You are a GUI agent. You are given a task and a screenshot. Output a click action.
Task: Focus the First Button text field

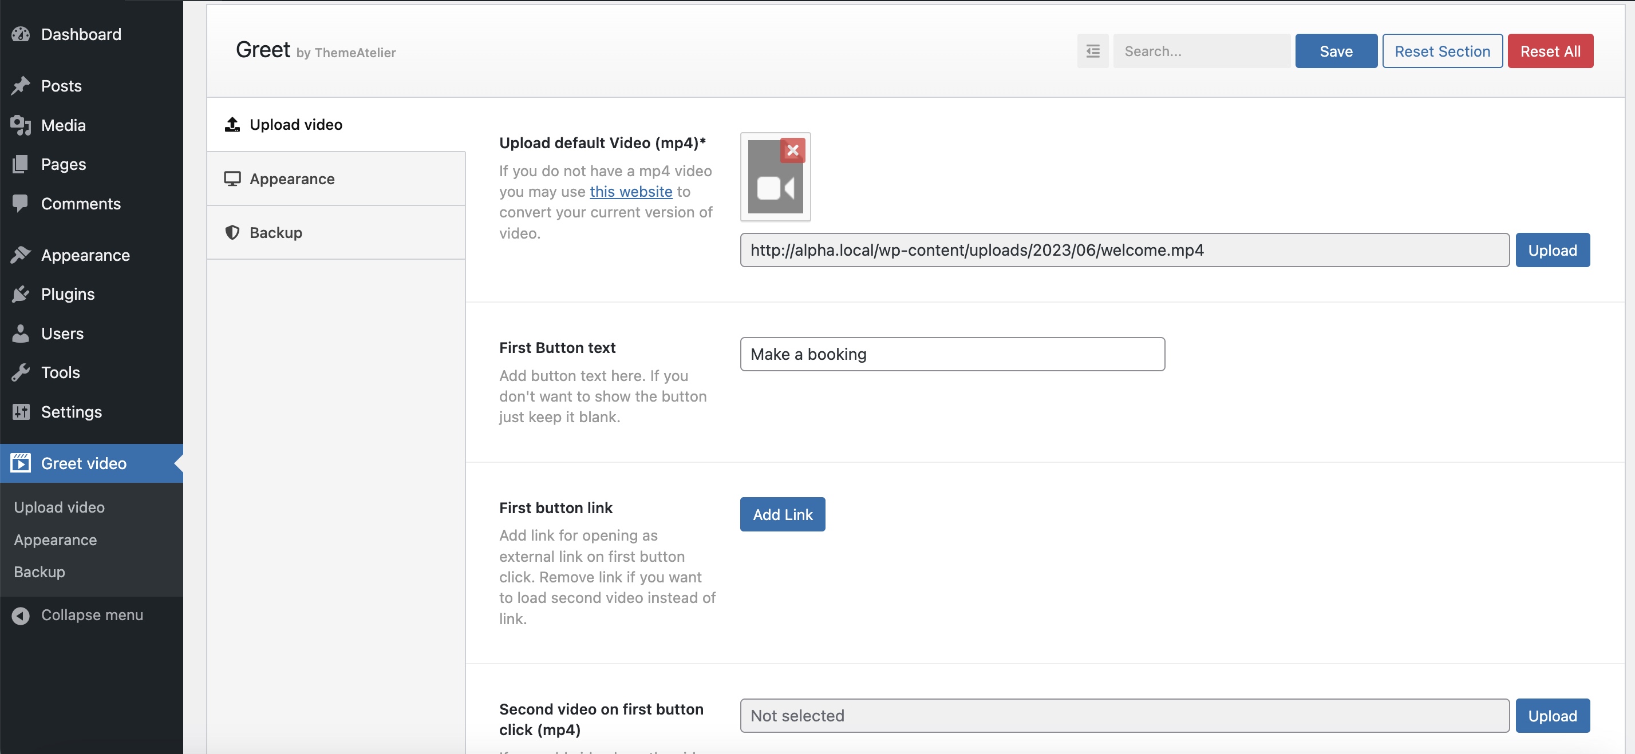pos(951,354)
